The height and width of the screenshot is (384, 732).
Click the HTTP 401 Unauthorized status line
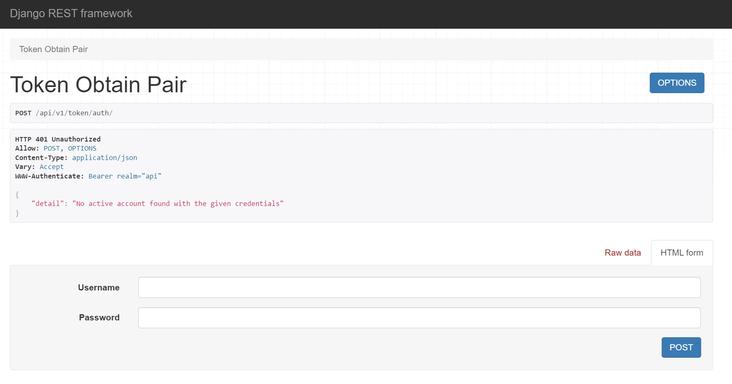58,139
